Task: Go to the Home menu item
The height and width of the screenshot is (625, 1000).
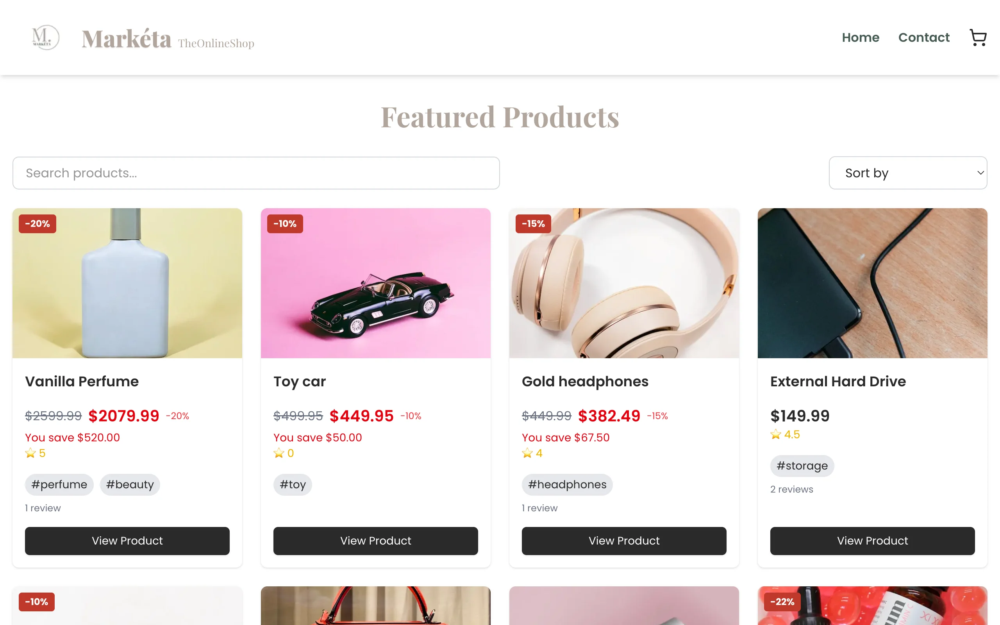Action: (x=860, y=37)
